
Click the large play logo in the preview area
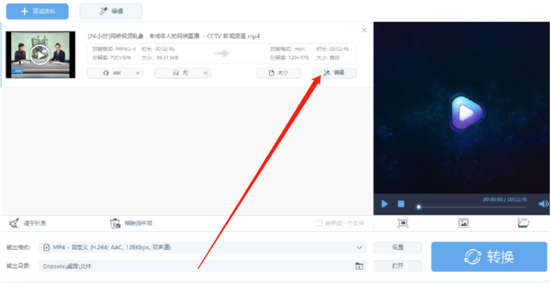466,113
